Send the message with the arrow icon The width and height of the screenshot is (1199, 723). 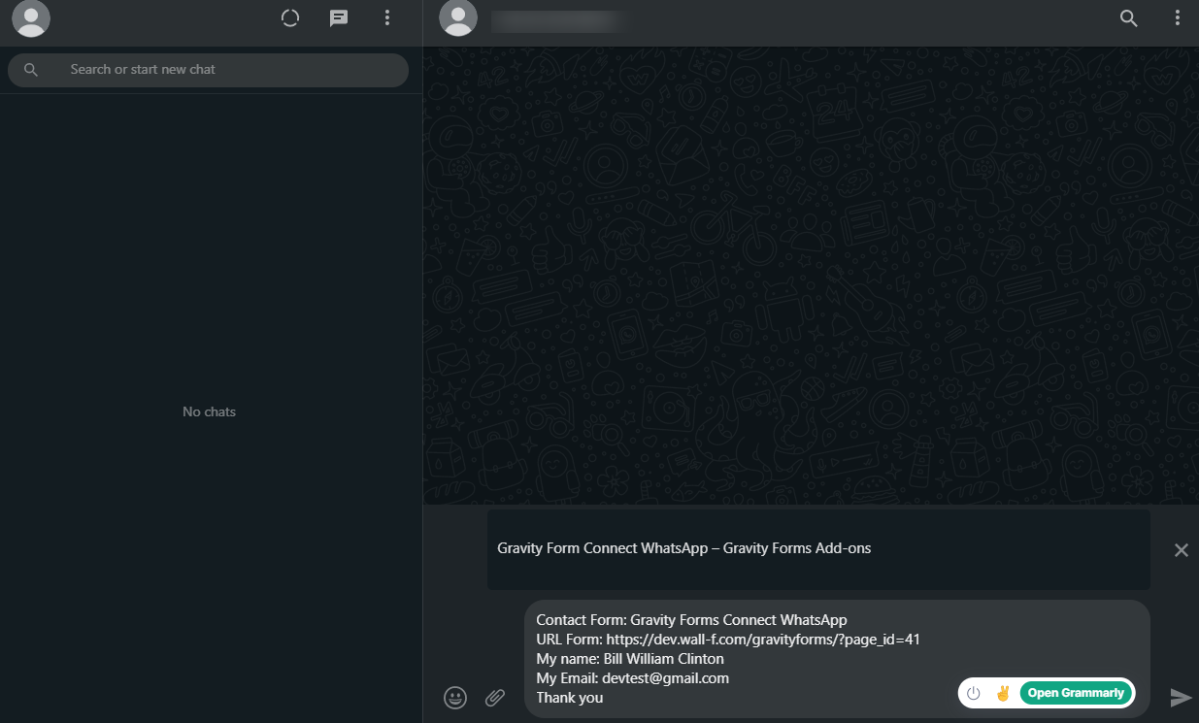point(1181,697)
